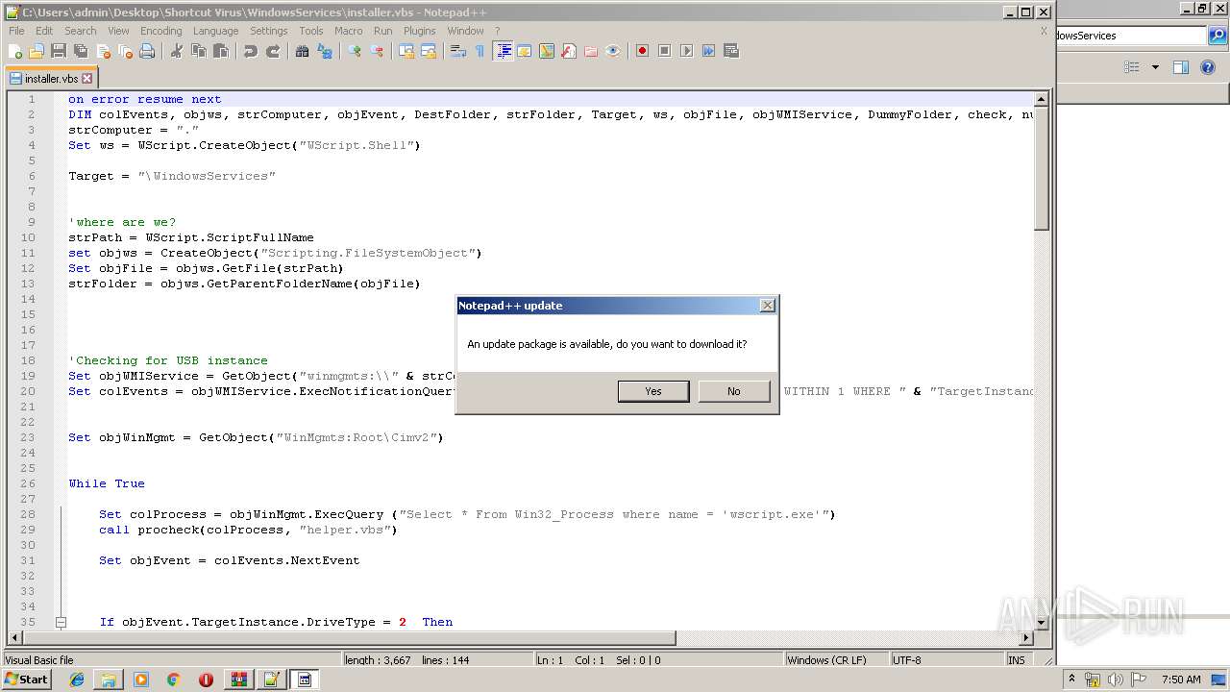Open the Macro menu
This screenshot has height=692, width=1230.
[349, 31]
